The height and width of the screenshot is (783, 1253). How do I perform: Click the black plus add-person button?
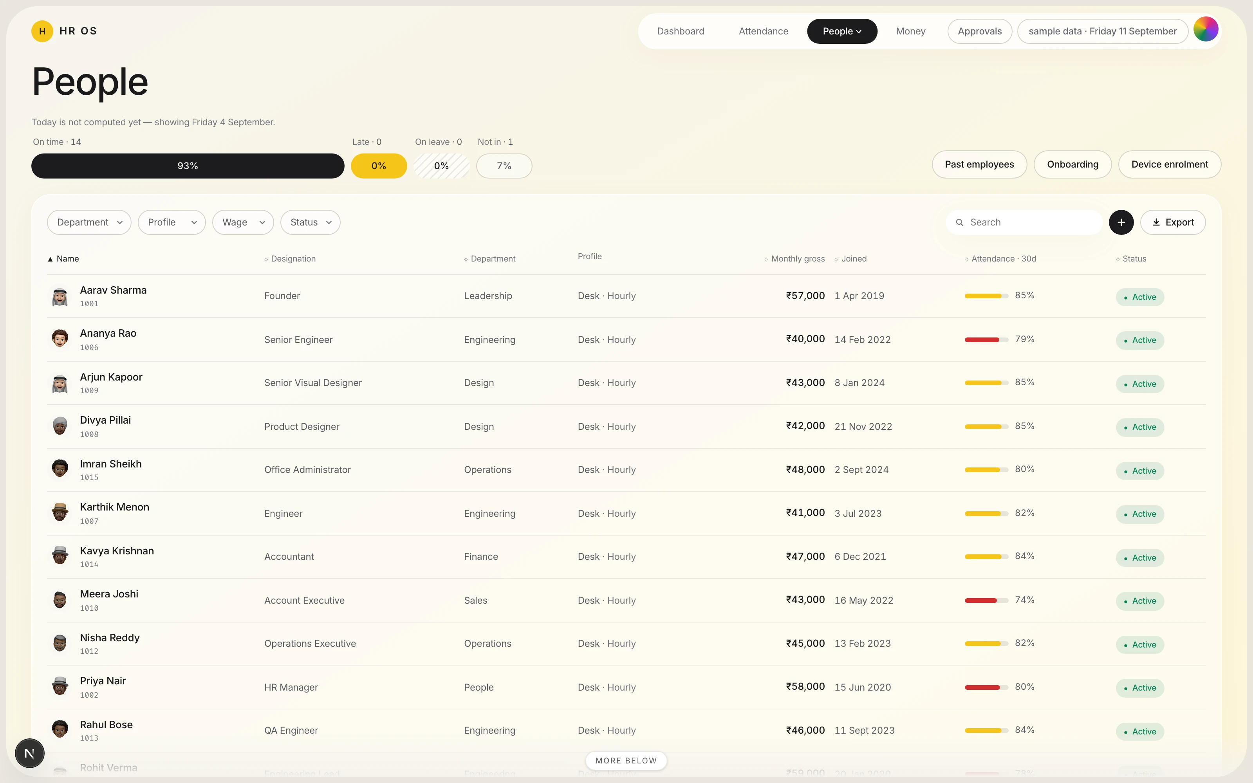tap(1121, 222)
